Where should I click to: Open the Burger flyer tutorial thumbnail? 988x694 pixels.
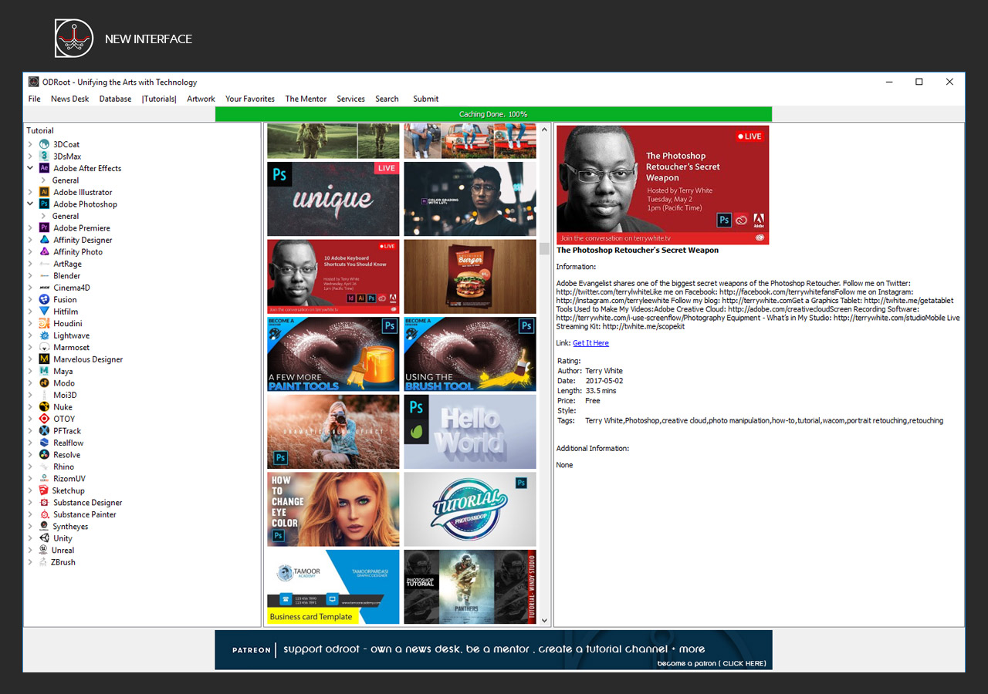(x=469, y=276)
